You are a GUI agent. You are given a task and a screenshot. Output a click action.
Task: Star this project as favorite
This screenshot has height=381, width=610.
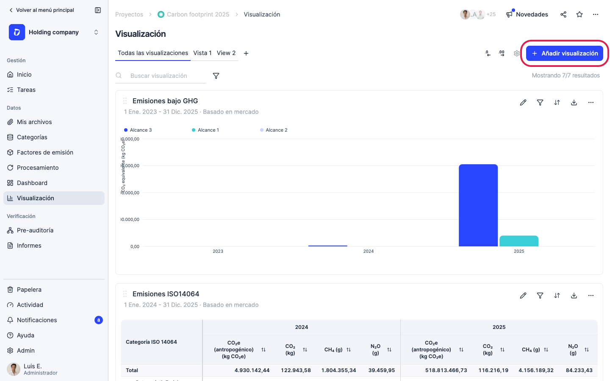pyautogui.click(x=579, y=14)
